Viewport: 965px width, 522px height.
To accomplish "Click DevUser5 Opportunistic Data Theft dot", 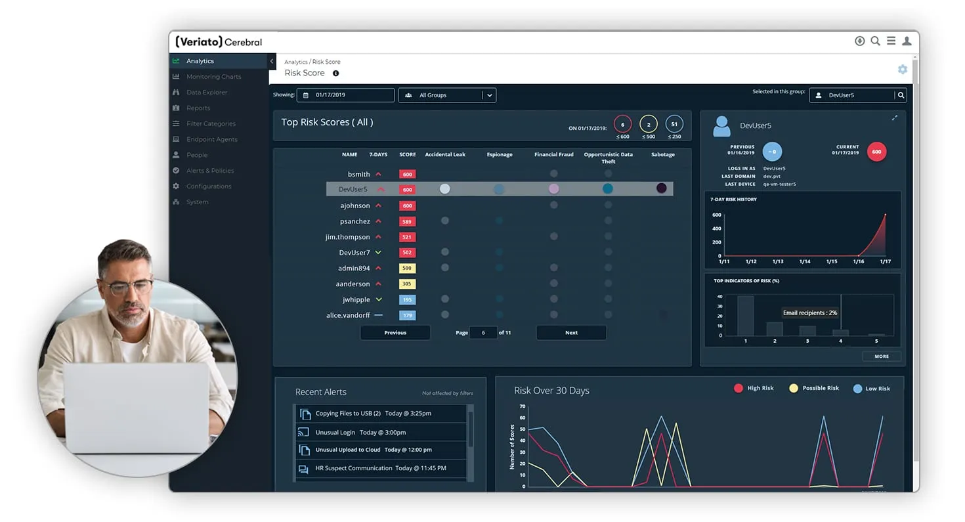I will point(608,189).
